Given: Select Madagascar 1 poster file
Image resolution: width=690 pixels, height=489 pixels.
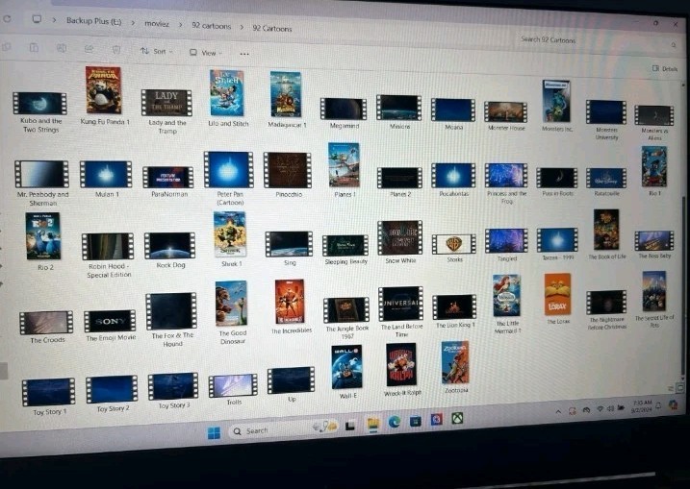Looking at the screenshot, I should pos(286,94).
